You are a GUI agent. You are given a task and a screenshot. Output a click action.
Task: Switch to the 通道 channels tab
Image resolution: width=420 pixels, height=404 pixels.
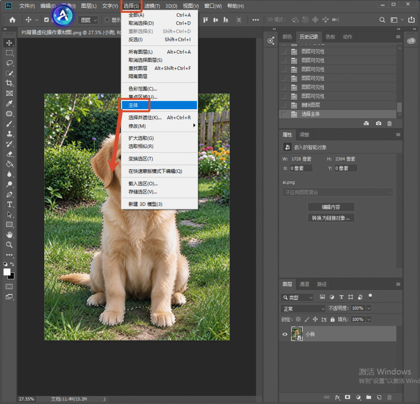(x=304, y=284)
